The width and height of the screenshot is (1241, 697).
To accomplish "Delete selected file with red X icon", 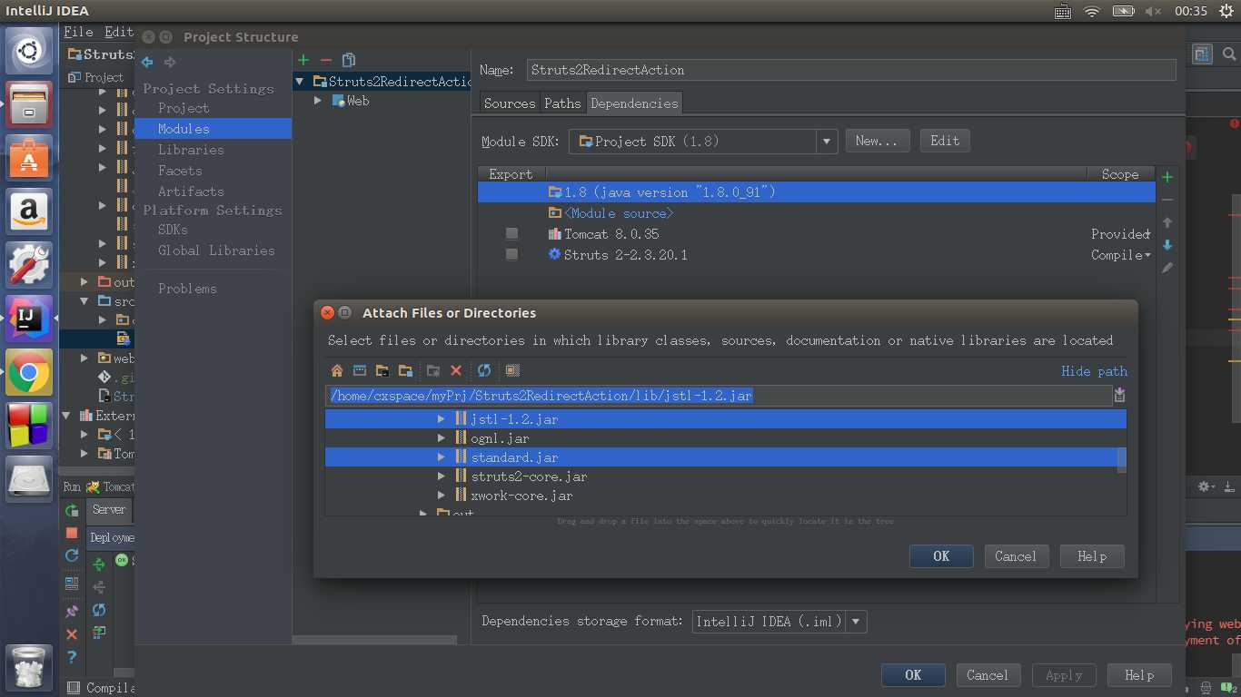I will coord(456,370).
